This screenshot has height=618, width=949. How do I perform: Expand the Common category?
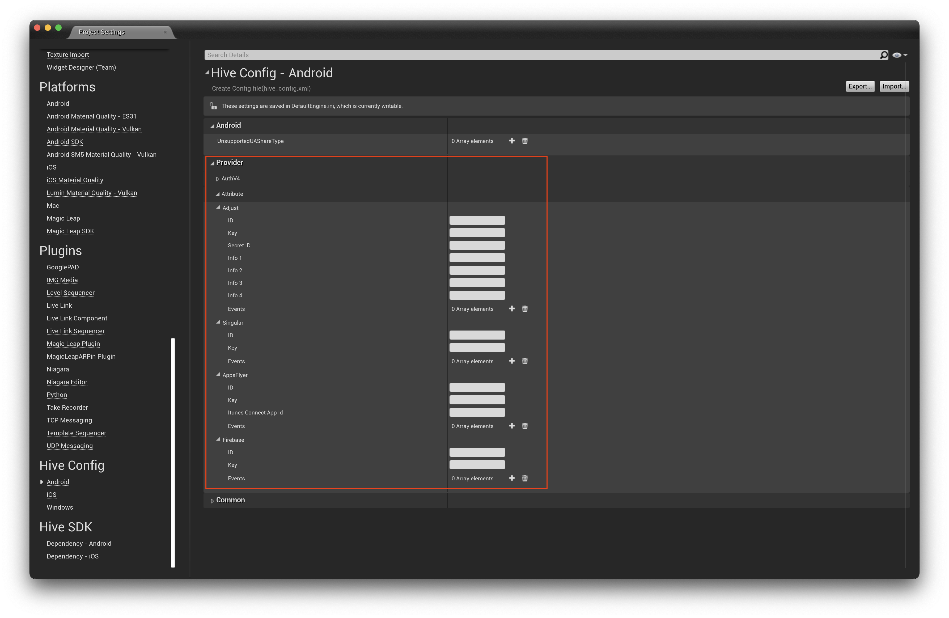coord(212,500)
